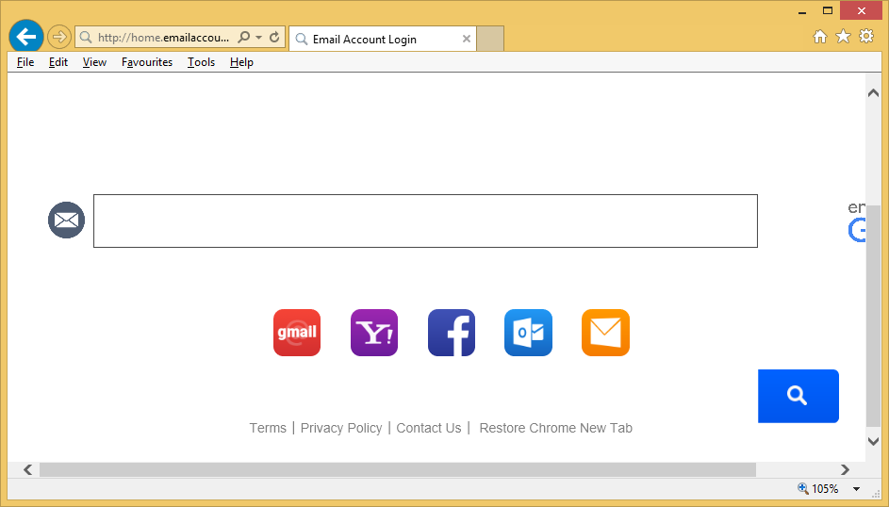Click the address bar search magnifier icon
The width and height of the screenshot is (889, 507).
point(244,38)
